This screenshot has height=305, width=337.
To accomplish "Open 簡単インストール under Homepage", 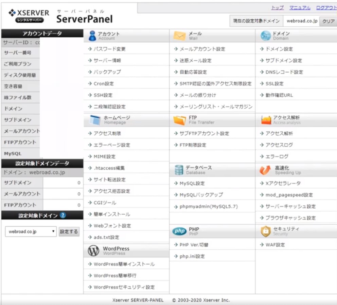I will (112, 214).
